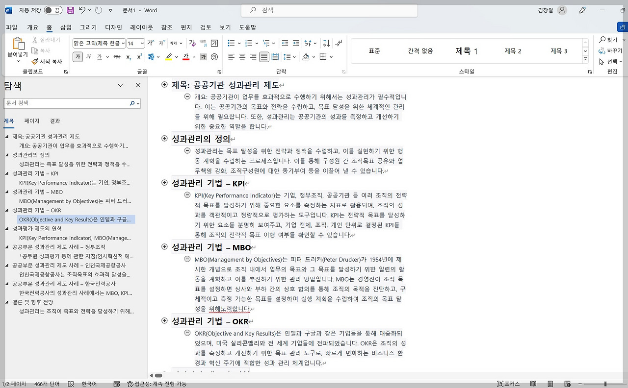This screenshot has height=388, width=628.
Task: Toggle character shading (shaded 가) button
Action: [x=203, y=57]
